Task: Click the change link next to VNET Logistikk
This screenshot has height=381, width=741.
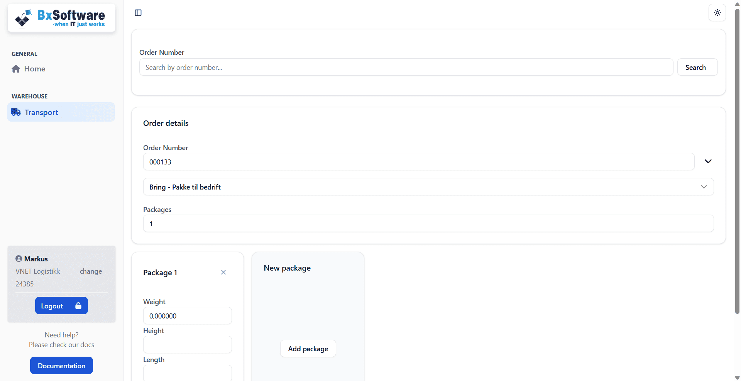Action: tap(91, 271)
